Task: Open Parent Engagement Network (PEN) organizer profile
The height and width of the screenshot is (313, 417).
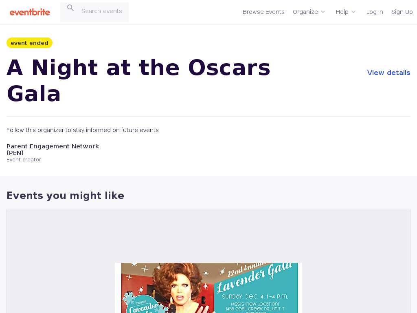Action: (x=53, y=149)
